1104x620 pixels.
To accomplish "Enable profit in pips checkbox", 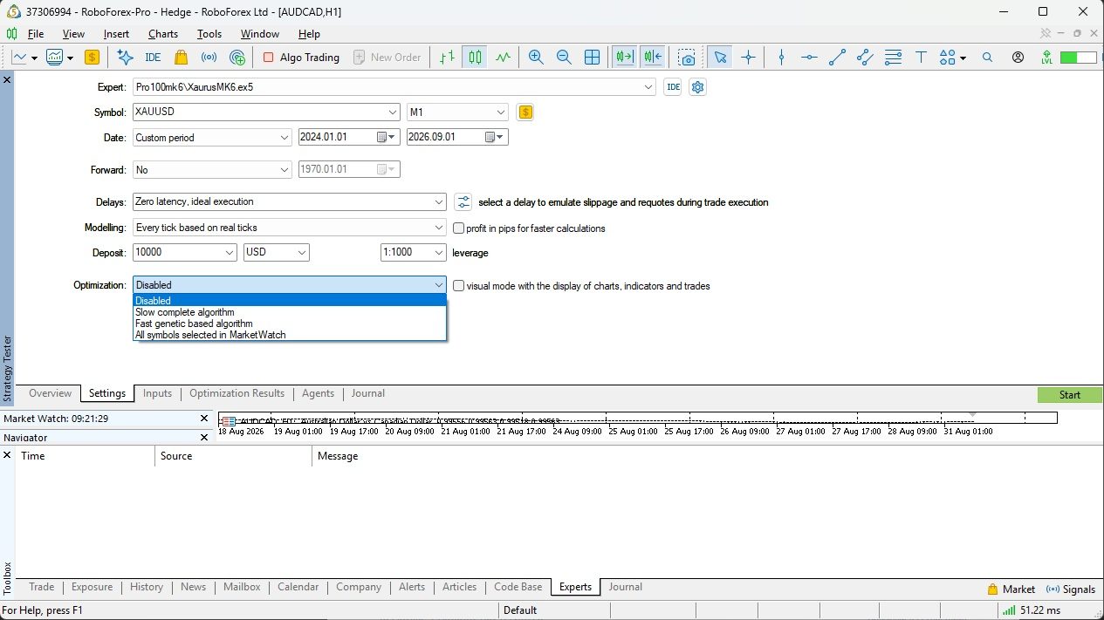I will pyautogui.click(x=458, y=228).
